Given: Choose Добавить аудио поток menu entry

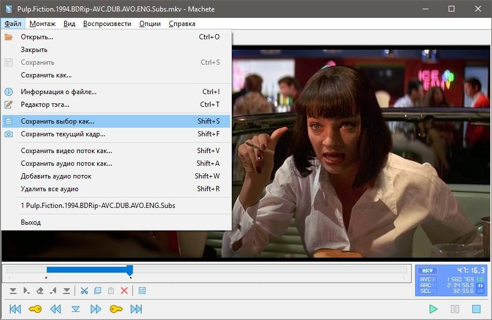Looking at the screenshot, I should 116,176.
